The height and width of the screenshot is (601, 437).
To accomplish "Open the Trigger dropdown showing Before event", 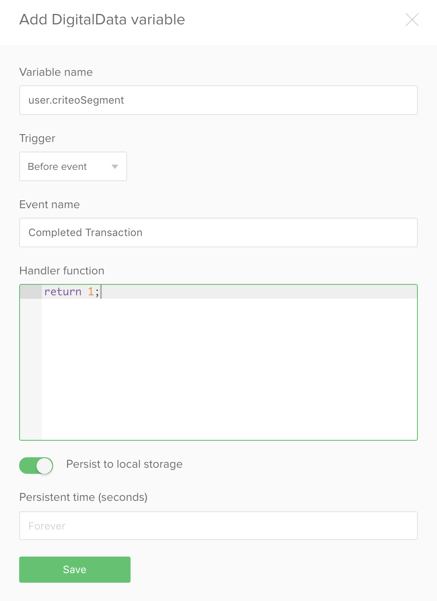I will point(73,166).
